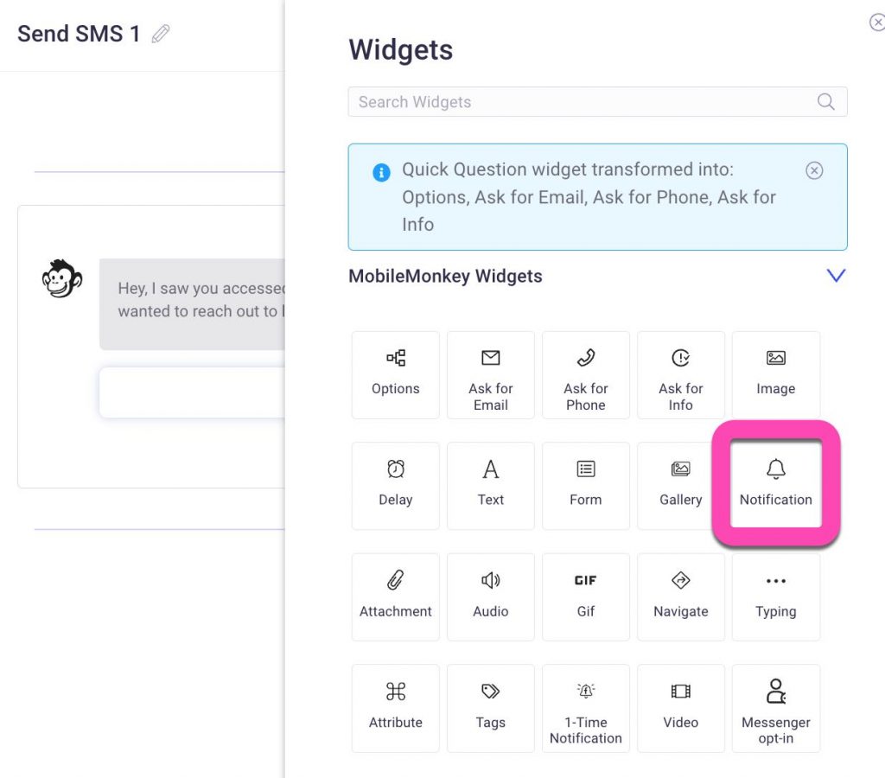
Task: Insert the Navigate widget
Action: click(x=681, y=596)
